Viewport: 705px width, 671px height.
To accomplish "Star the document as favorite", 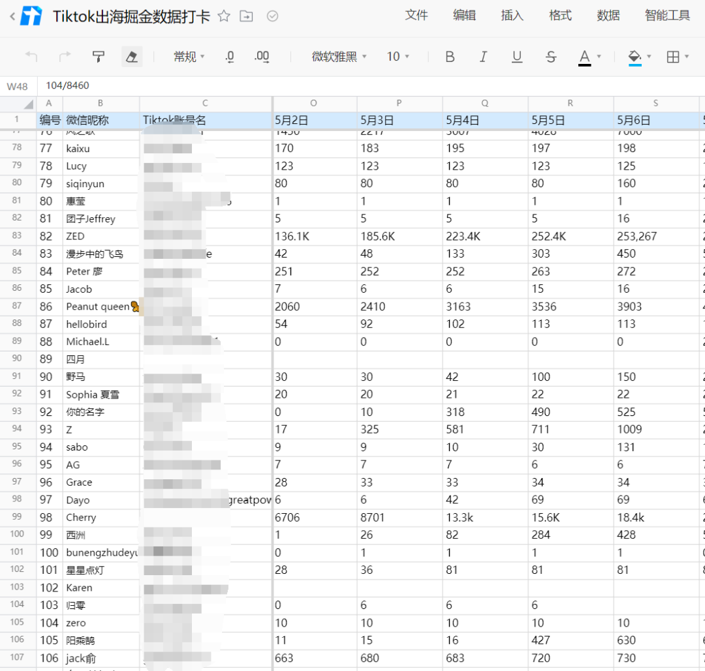I will coord(224,16).
